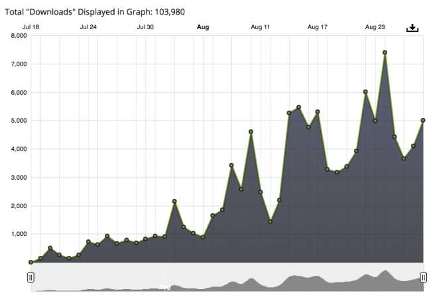Click the '4,000' y-axis label
The image size is (431, 297).
click(19, 149)
